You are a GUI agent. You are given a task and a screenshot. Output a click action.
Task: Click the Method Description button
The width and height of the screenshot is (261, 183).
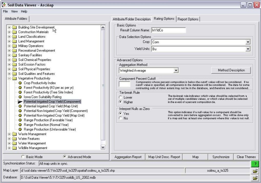231,70
